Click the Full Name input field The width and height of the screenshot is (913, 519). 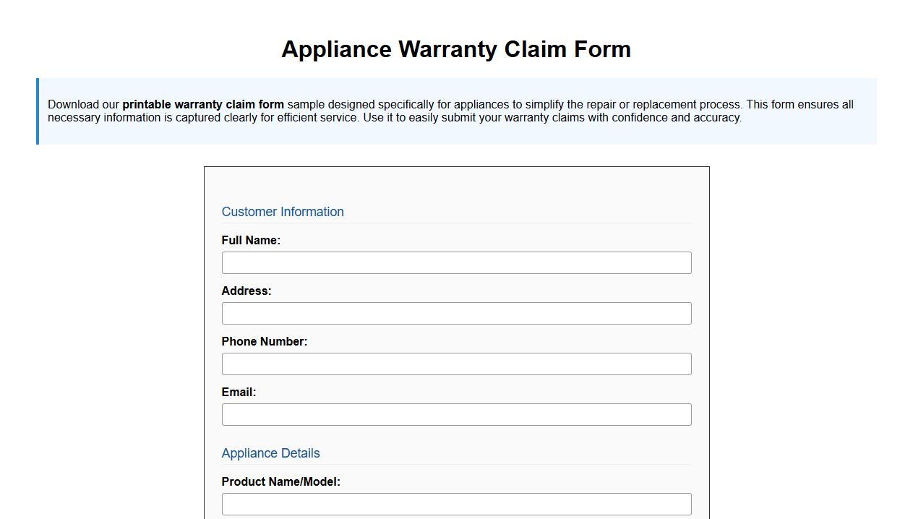click(x=456, y=262)
